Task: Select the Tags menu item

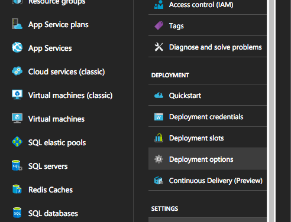Action: [208, 25]
